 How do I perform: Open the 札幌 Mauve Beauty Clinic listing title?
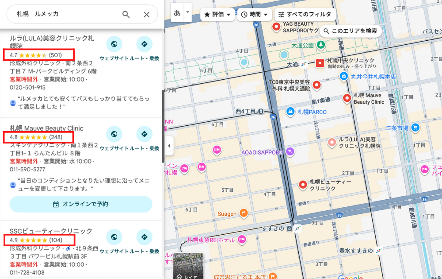[46, 128]
